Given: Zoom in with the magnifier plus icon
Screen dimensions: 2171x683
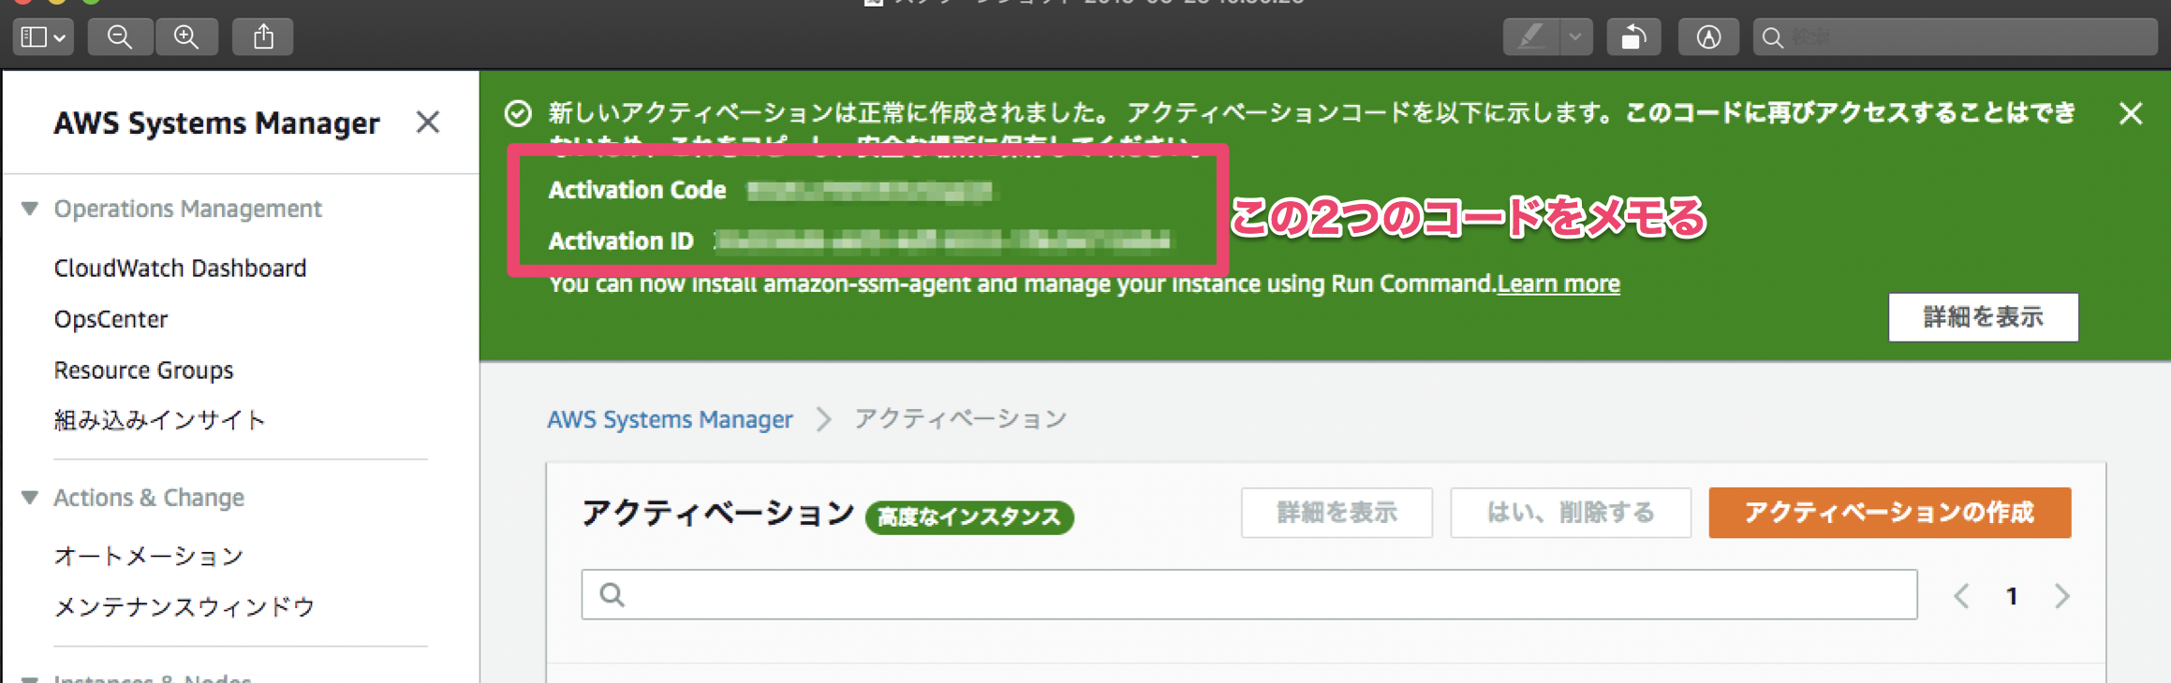Looking at the screenshot, I should click(x=186, y=37).
